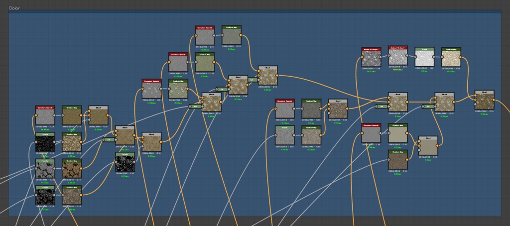Select Curvature Smooth feeding the greenish-pebble Gradient Map
Viewport: 510px width, 226px height.
[151, 89]
